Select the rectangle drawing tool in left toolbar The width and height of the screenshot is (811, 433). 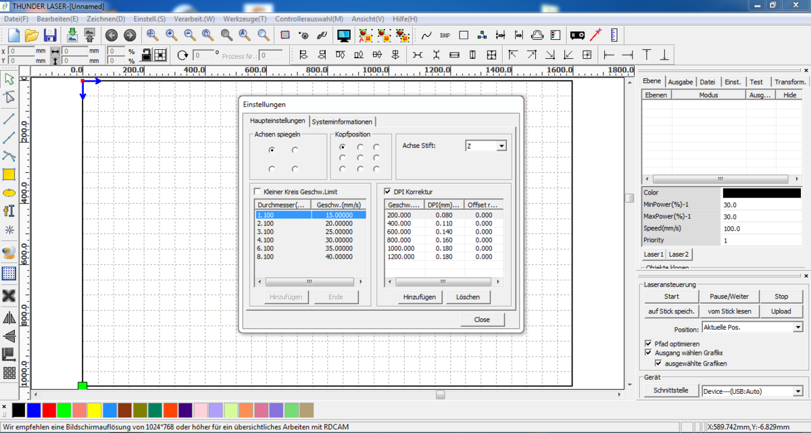coord(9,174)
